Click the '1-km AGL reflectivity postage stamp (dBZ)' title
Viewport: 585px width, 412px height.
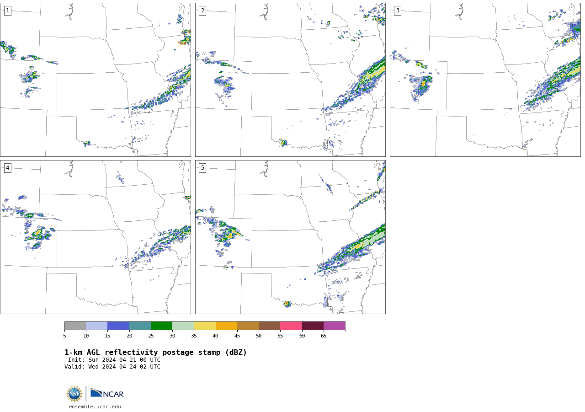point(155,353)
